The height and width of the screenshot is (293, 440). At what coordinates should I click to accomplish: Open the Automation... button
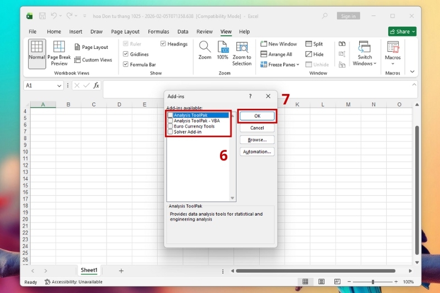[257, 152]
